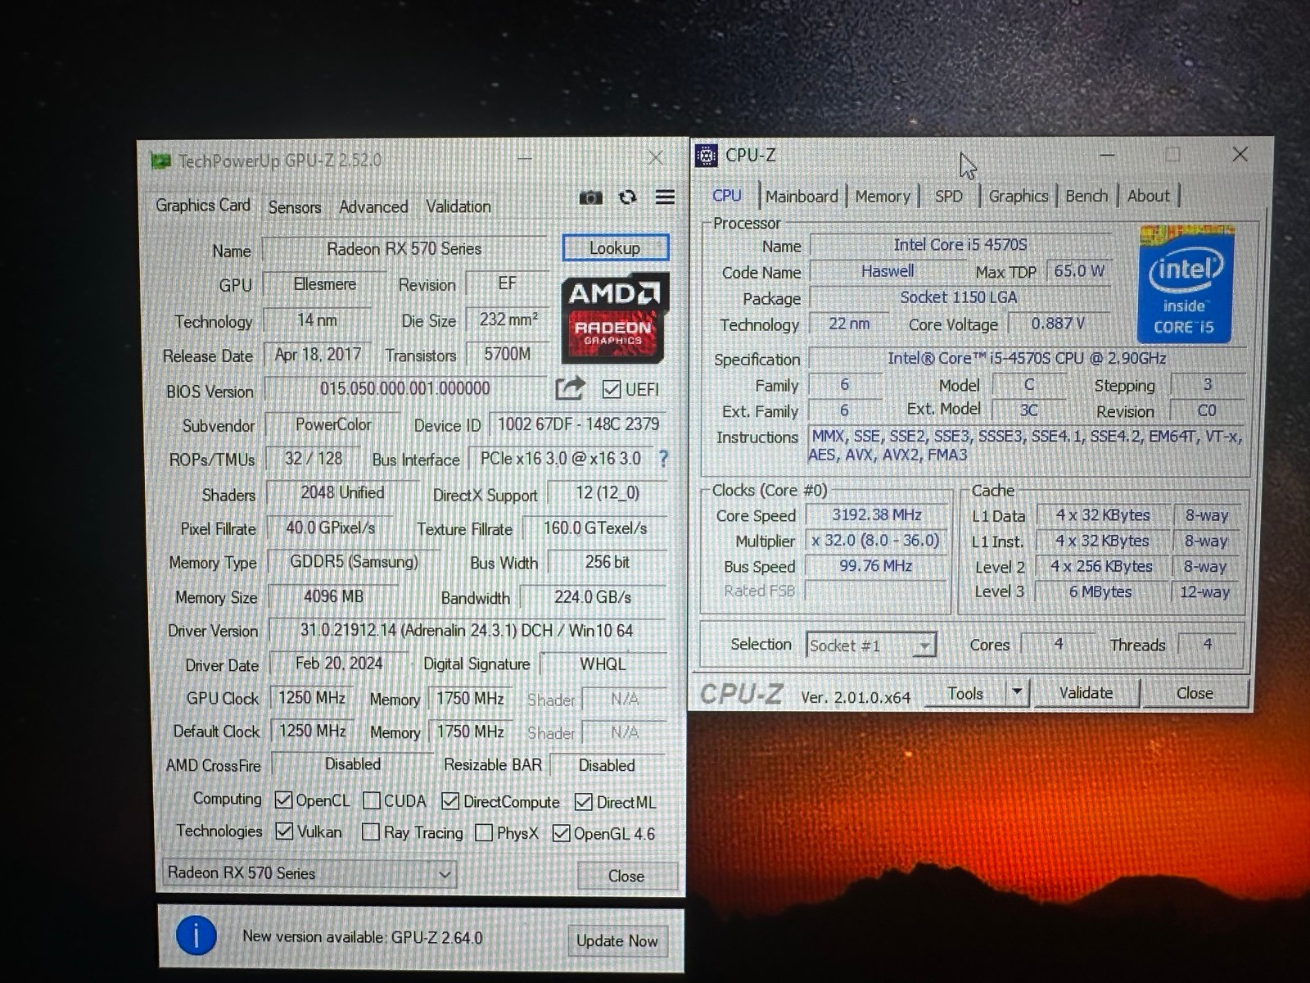Open the Memory tab in CPU-Z
This screenshot has height=983, width=1310.
(x=883, y=197)
